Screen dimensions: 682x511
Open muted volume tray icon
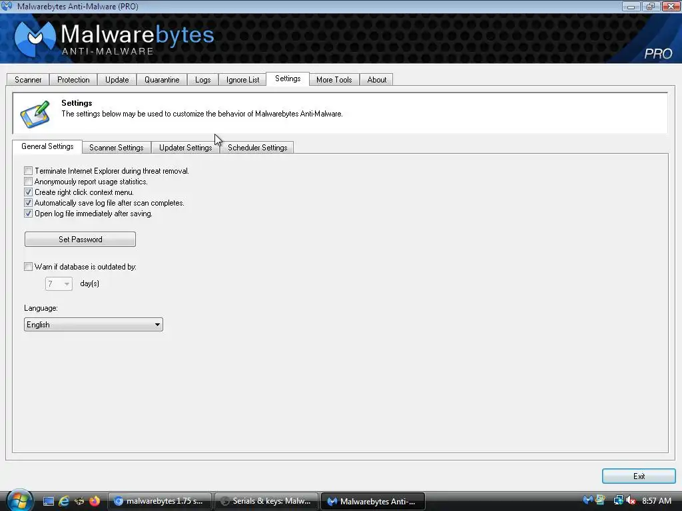[x=631, y=500]
